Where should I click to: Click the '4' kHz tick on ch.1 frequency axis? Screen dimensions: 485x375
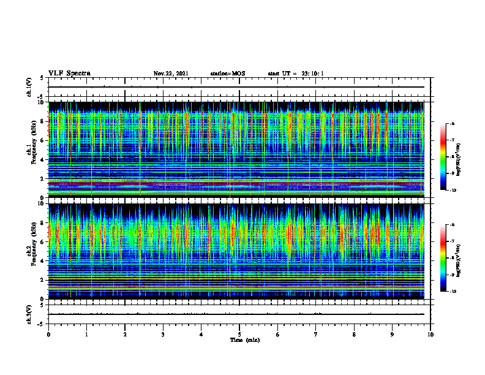43,160
